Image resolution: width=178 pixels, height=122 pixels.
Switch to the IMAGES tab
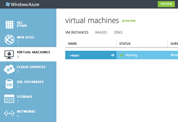pos(101,32)
